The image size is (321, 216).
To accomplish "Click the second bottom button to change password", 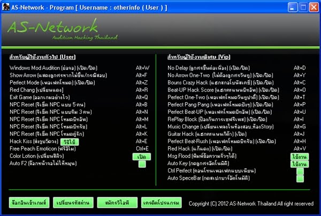I will pyautogui.click(x=73, y=203).
